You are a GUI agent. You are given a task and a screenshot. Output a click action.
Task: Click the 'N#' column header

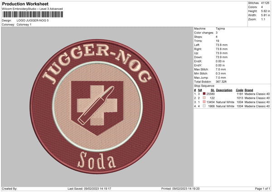tap(200, 90)
